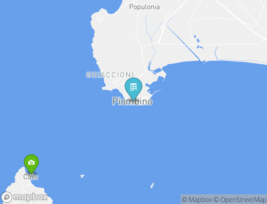Click the Piombino city name label

tap(132, 101)
